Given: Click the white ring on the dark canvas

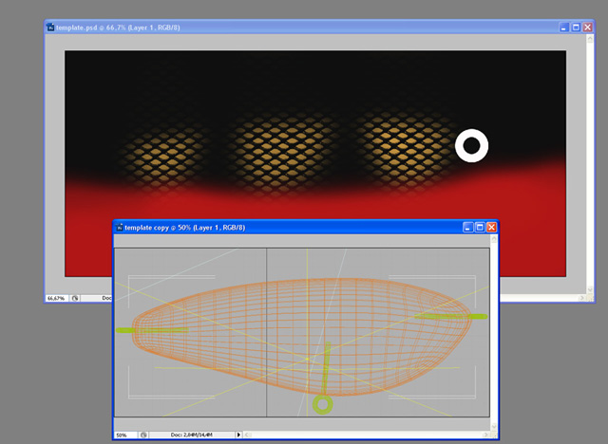Looking at the screenshot, I should [x=471, y=145].
